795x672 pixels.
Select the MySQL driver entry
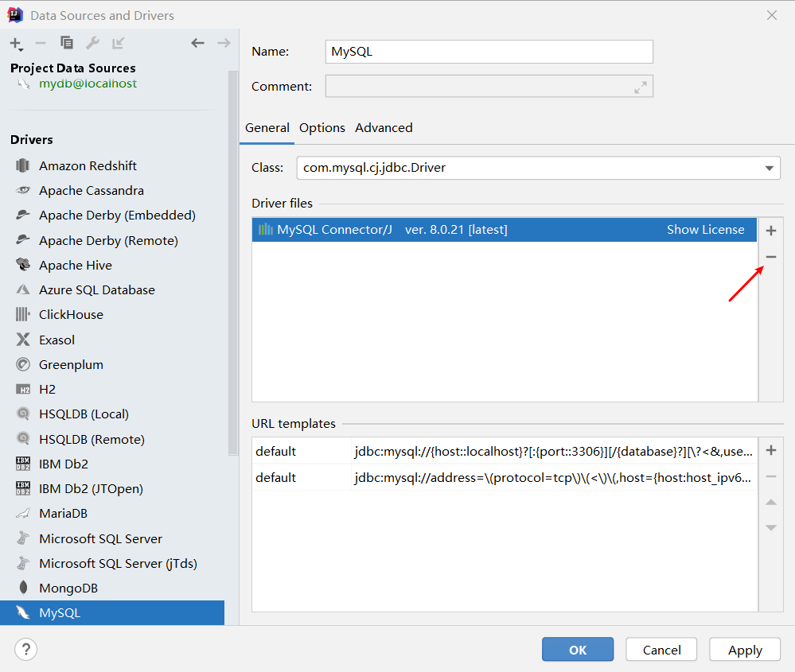pos(112,612)
